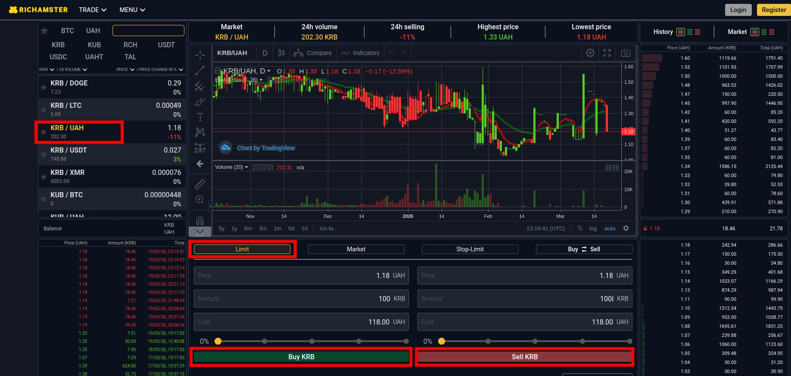Toggle the magnet mode tool
791x376 pixels.
pyautogui.click(x=200, y=220)
